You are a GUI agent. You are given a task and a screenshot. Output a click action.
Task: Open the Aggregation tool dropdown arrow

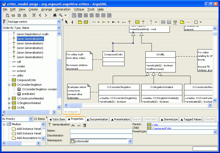click(108, 22)
